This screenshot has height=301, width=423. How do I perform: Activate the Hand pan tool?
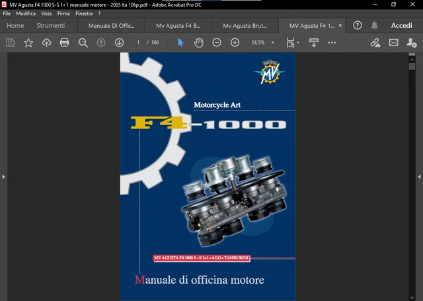pos(198,42)
